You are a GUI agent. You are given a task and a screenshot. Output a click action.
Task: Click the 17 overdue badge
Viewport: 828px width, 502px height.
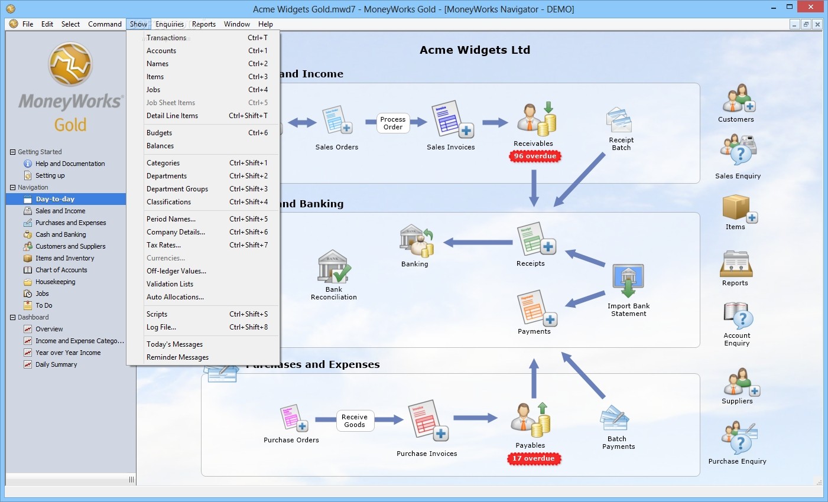coord(534,459)
